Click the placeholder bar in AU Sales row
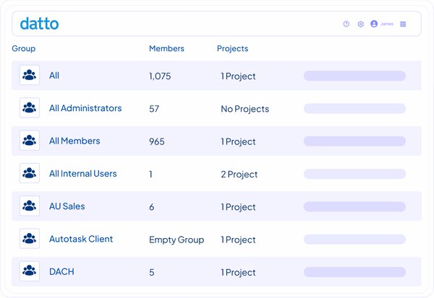 click(x=355, y=206)
